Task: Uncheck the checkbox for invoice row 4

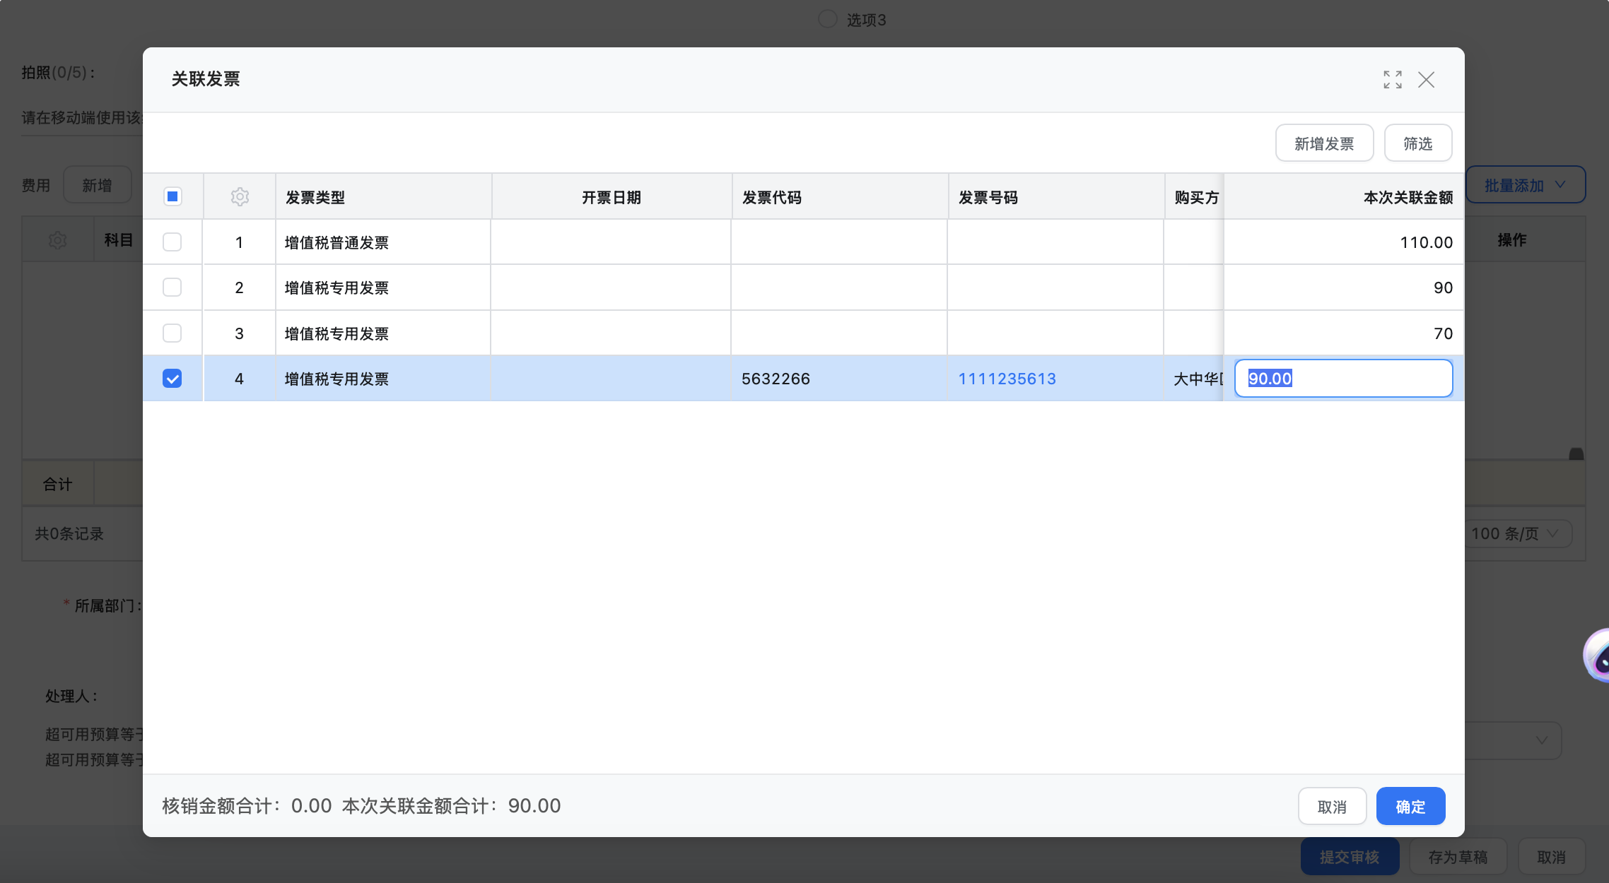Action: pos(172,379)
